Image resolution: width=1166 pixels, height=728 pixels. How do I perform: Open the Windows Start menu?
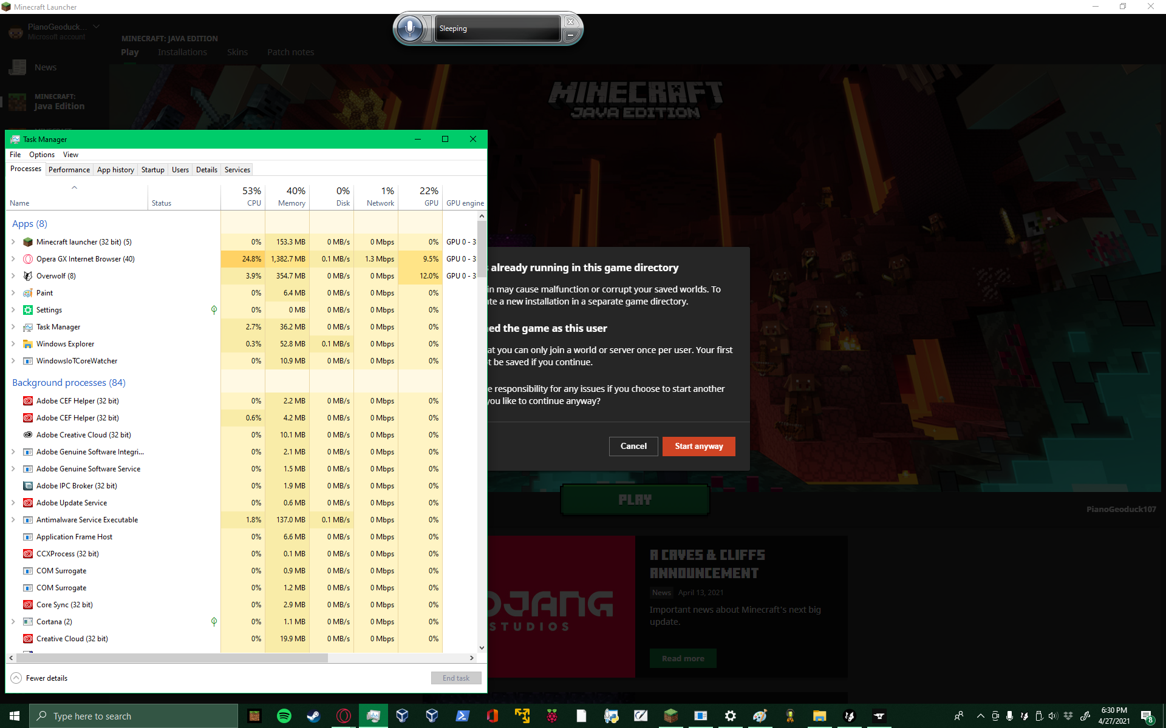point(15,716)
